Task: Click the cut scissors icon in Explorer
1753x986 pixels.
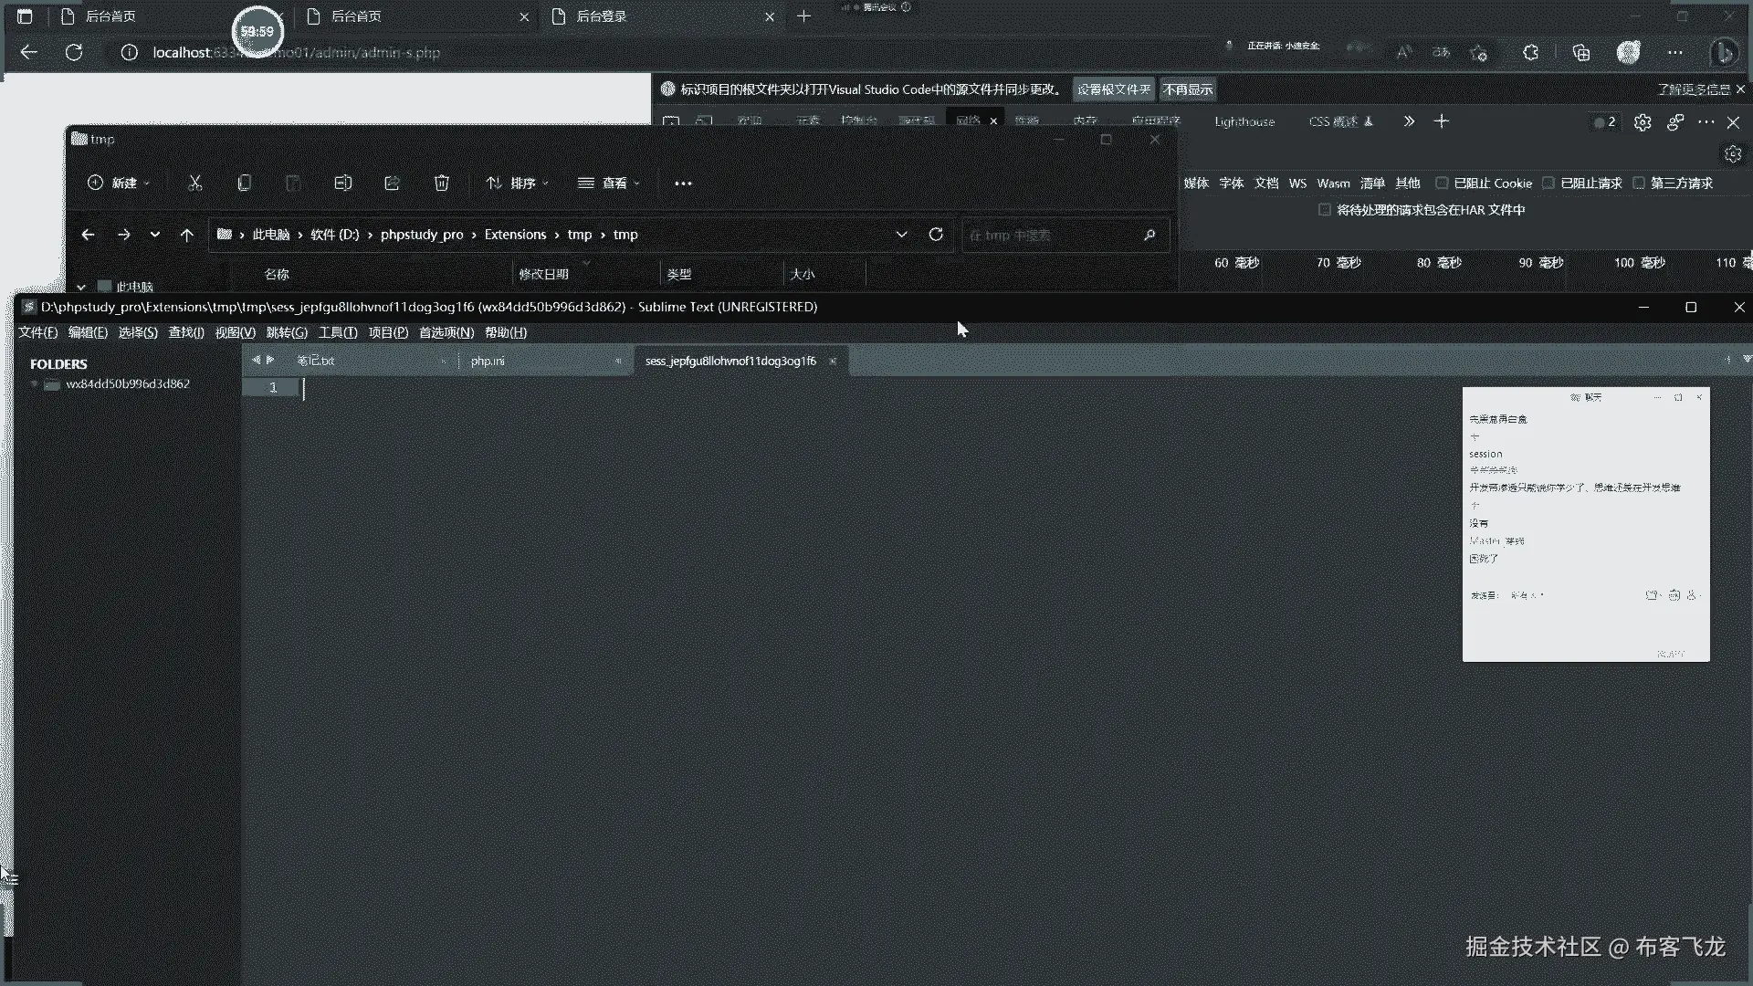Action: click(x=194, y=184)
